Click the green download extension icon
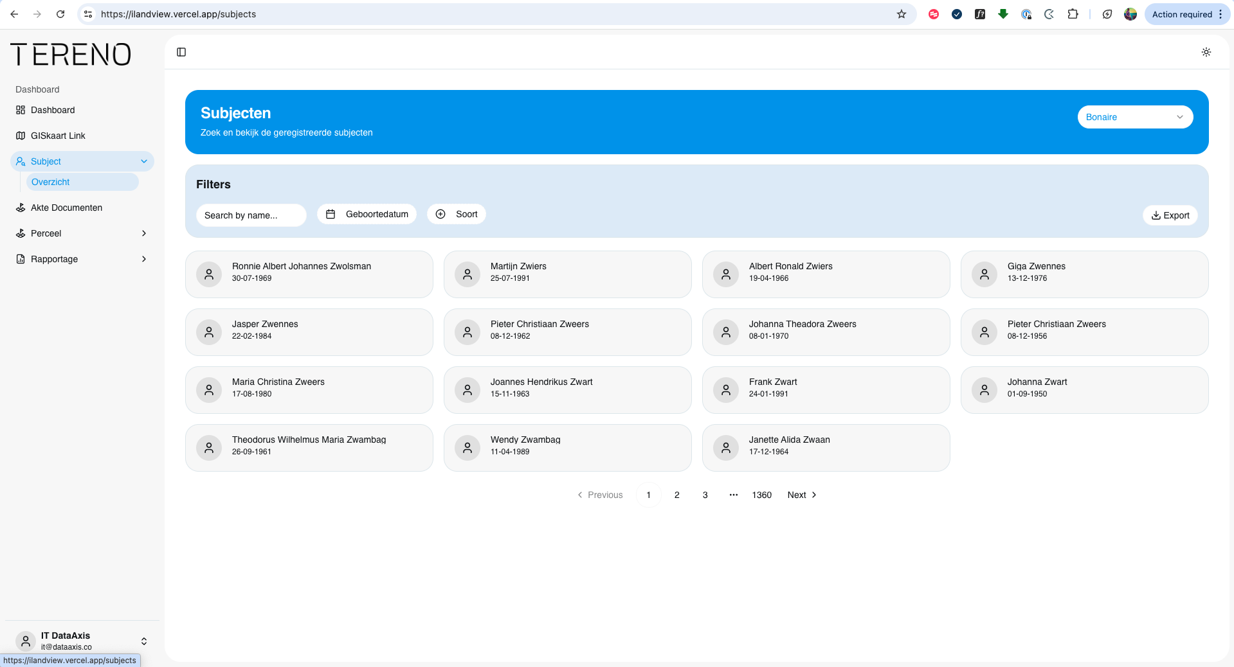Image resolution: width=1234 pixels, height=667 pixels. pos(1003,14)
